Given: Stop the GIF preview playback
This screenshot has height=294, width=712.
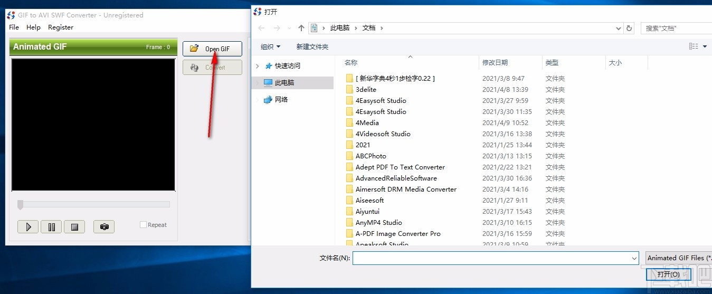Looking at the screenshot, I should (74, 227).
